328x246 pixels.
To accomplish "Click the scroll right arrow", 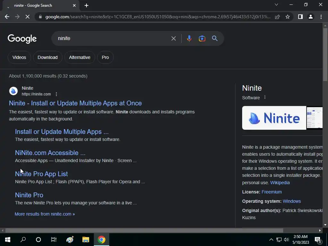I will [x=320, y=231].
